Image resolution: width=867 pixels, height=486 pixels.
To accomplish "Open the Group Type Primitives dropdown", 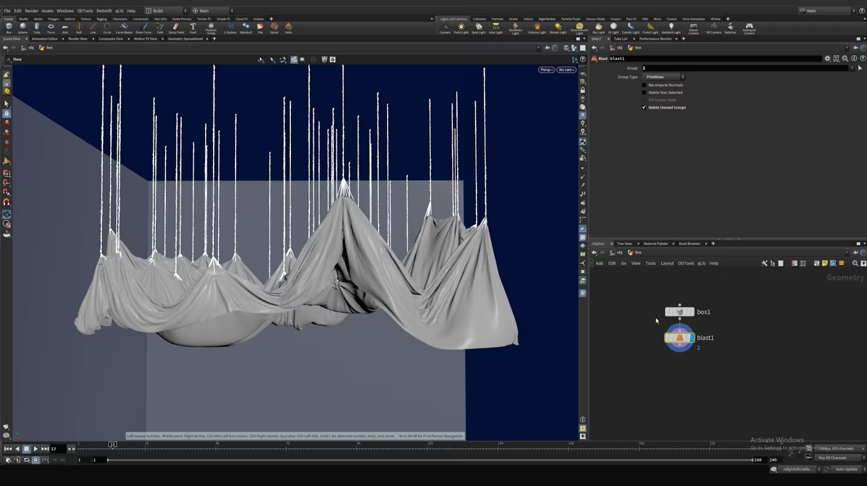I will (663, 77).
